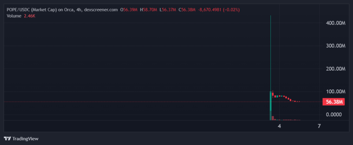The width and height of the screenshot is (353, 145).
Task: Click date label 7 on time axis
Action: 319,126
